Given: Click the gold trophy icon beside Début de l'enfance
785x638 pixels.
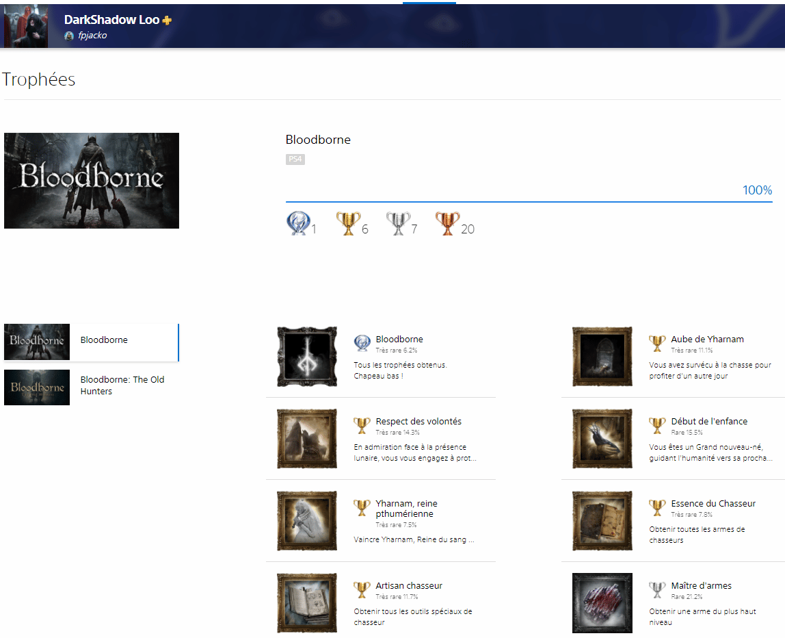Looking at the screenshot, I should [x=657, y=425].
